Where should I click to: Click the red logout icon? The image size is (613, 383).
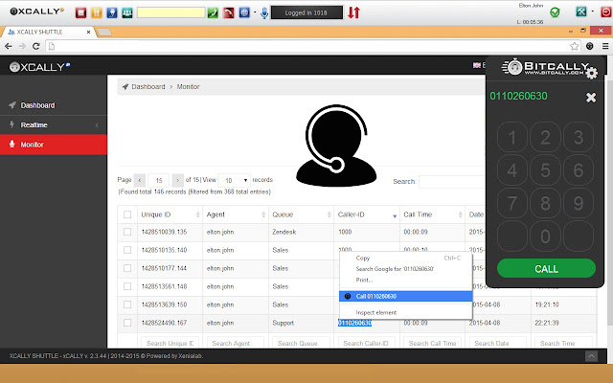(x=606, y=11)
